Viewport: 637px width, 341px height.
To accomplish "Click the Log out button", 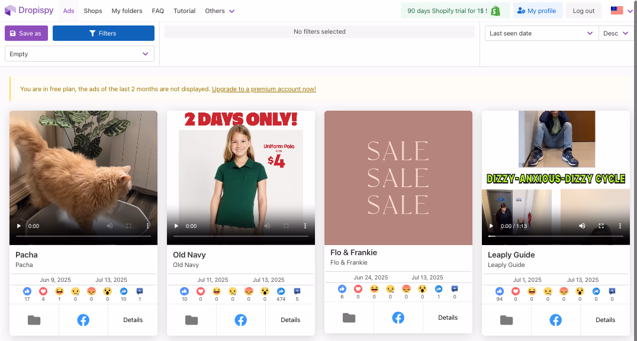I will point(584,11).
